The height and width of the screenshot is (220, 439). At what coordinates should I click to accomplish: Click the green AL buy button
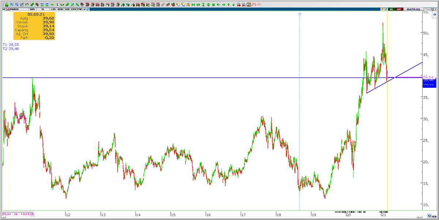click(391, 9)
